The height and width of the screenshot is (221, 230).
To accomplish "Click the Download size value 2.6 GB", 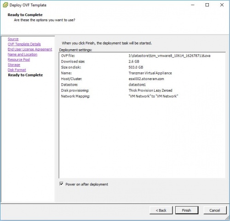I will (x=134, y=62).
